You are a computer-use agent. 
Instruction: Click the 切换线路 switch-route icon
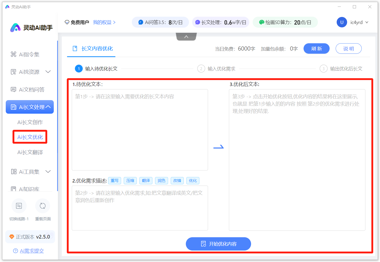click(x=19, y=206)
